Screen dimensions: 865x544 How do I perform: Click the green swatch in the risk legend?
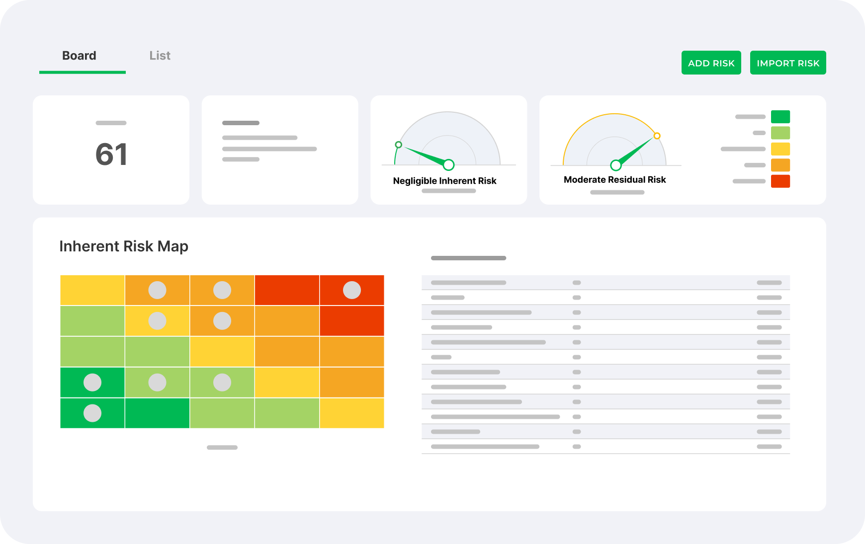(781, 117)
